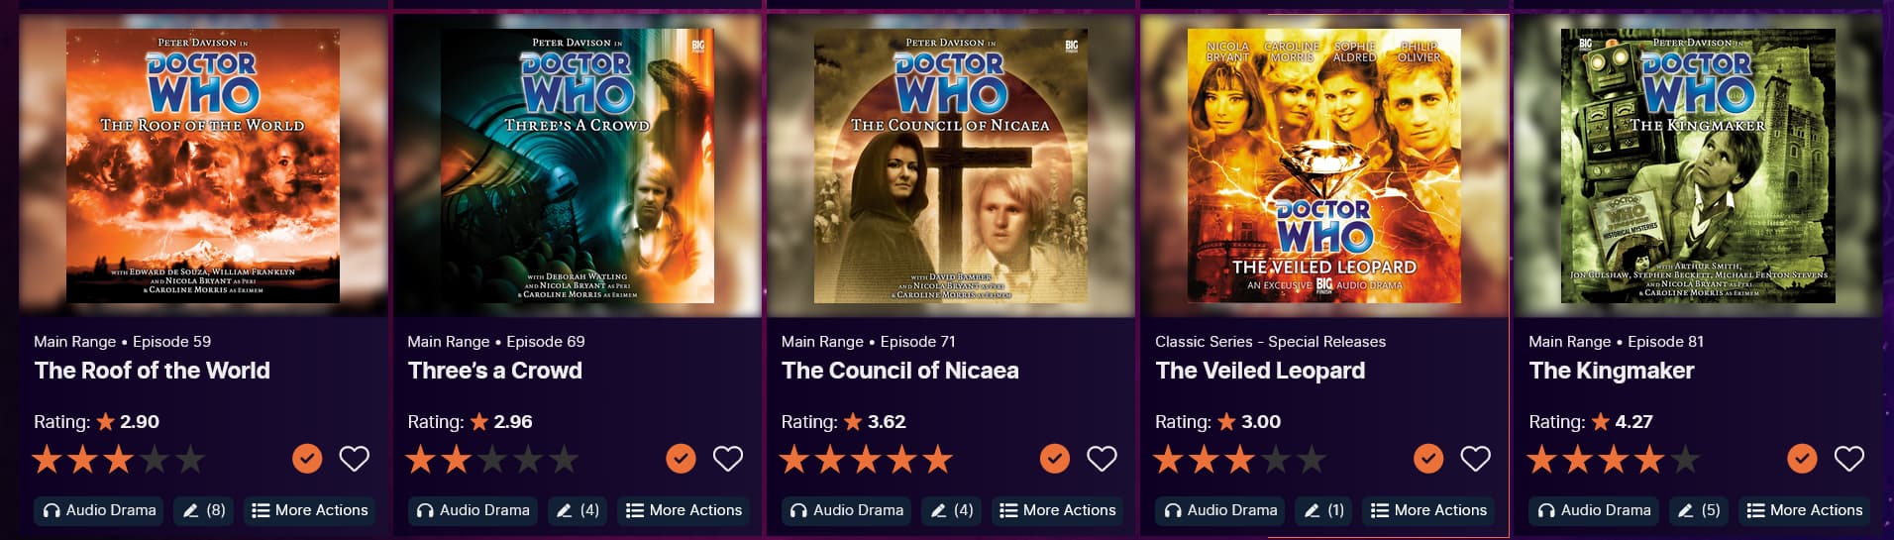Open the reviews pencil for The Veiled Leopard
This screenshot has width=1894, height=540.
click(1323, 510)
